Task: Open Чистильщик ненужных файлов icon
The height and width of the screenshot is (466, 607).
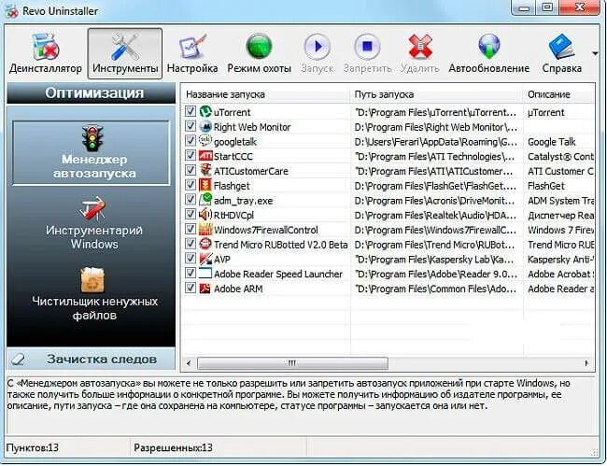Action: 92,280
